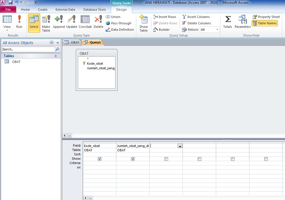
Task: Select the Make Table query type
Action: 46,23
